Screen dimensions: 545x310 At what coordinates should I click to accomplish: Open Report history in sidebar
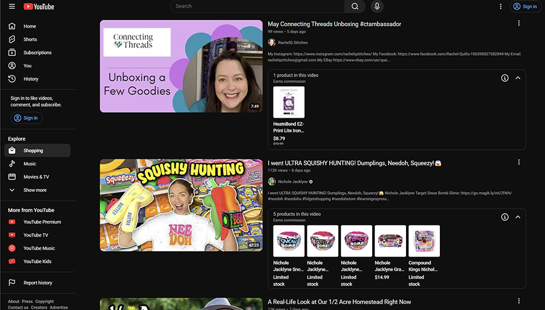[x=37, y=283]
